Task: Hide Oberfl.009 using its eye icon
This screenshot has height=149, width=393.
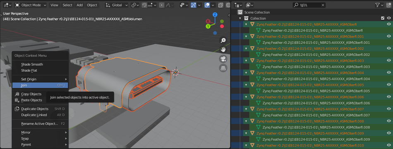Action: pos(389,133)
